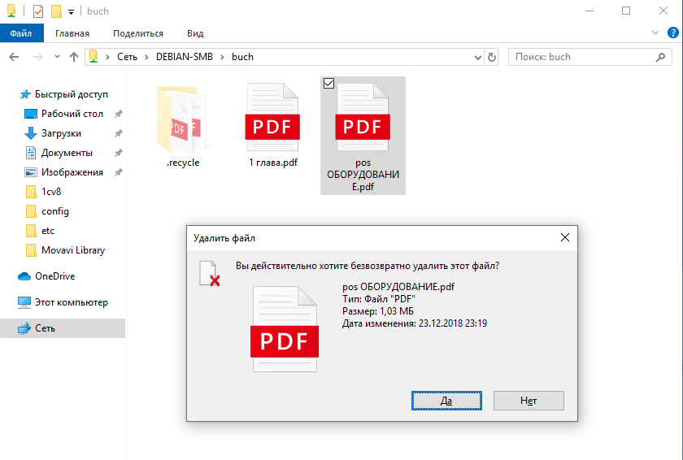Image resolution: width=683 pixels, height=460 pixels.
Task: Click the pos ОБОРУДОВАНИЕ.pdf name in dialog
Action: coord(398,287)
